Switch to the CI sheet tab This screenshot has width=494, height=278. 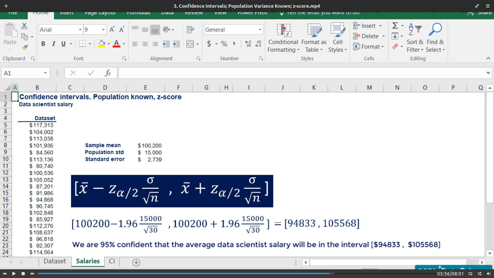[x=112, y=261]
